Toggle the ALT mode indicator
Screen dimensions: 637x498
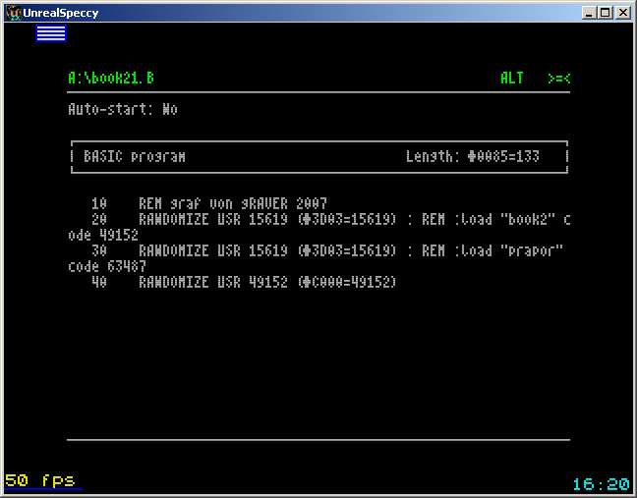511,78
